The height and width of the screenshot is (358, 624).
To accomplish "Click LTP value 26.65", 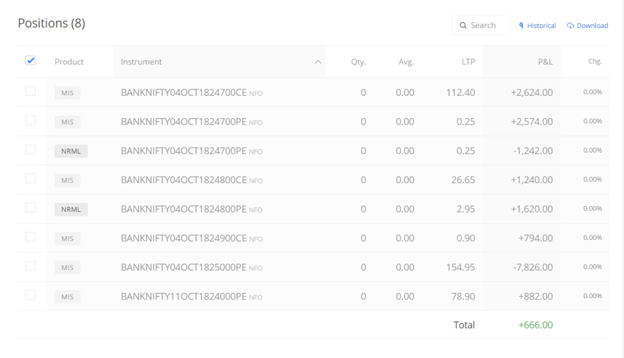I will click(463, 180).
